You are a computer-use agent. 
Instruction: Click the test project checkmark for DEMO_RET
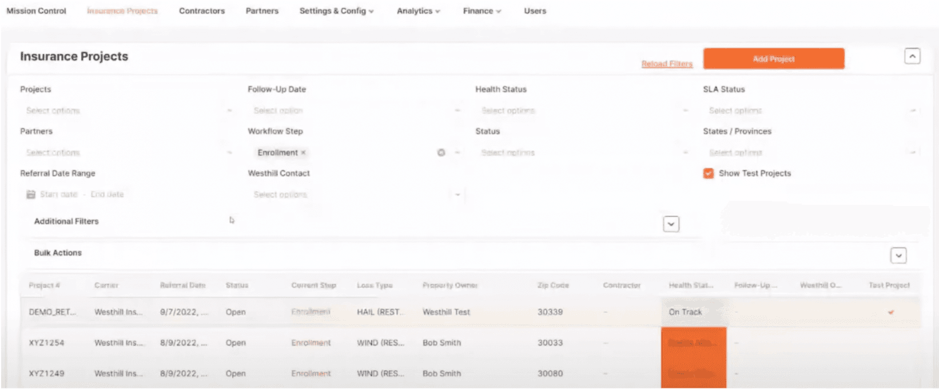(x=890, y=312)
